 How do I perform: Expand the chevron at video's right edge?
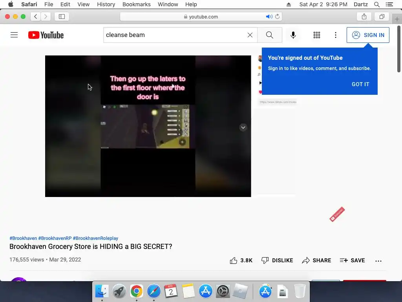243,127
